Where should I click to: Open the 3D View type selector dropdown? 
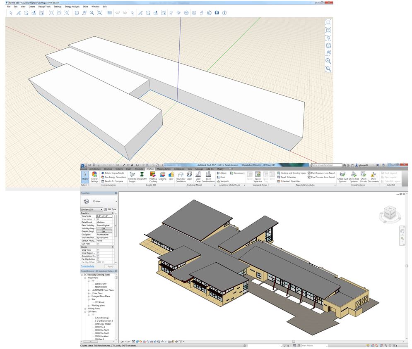pyautogui.click(x=101, y=209)
